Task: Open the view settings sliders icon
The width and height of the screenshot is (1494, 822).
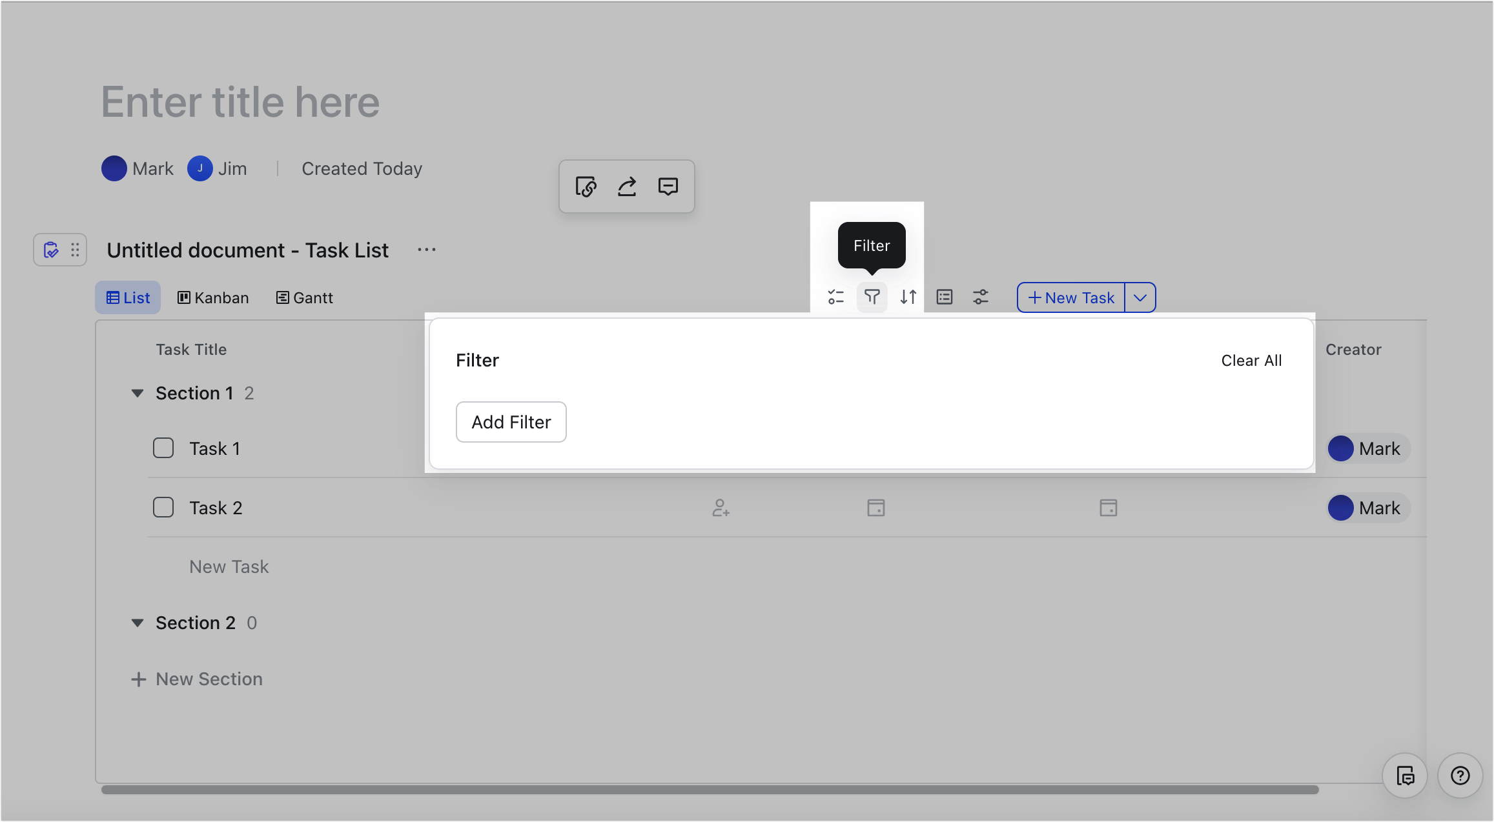Action: [x=981, y=297]
